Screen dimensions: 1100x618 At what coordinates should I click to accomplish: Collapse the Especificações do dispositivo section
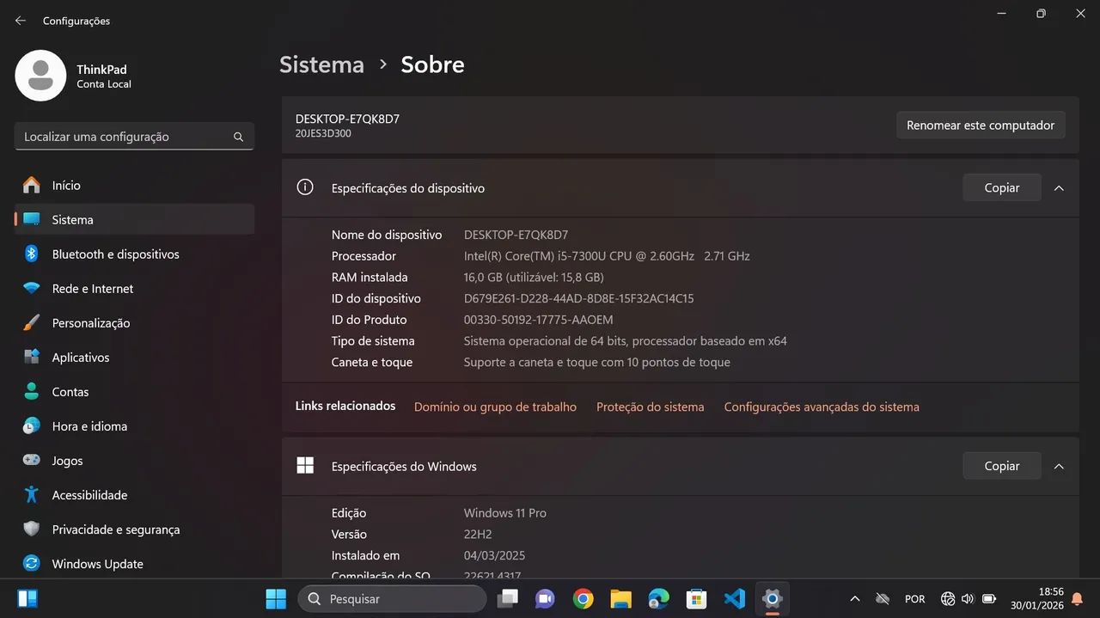point(1059,187)
